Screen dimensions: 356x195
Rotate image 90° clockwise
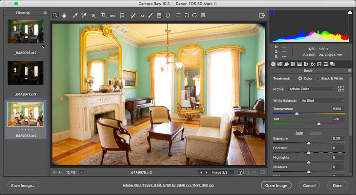[x=194, y=15]
